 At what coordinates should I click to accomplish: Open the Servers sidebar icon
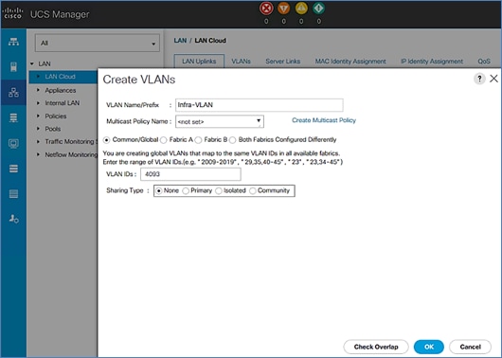[13, 67]
